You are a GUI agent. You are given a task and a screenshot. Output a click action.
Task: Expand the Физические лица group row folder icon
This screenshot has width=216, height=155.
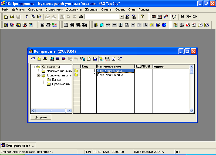coord(76,71)
